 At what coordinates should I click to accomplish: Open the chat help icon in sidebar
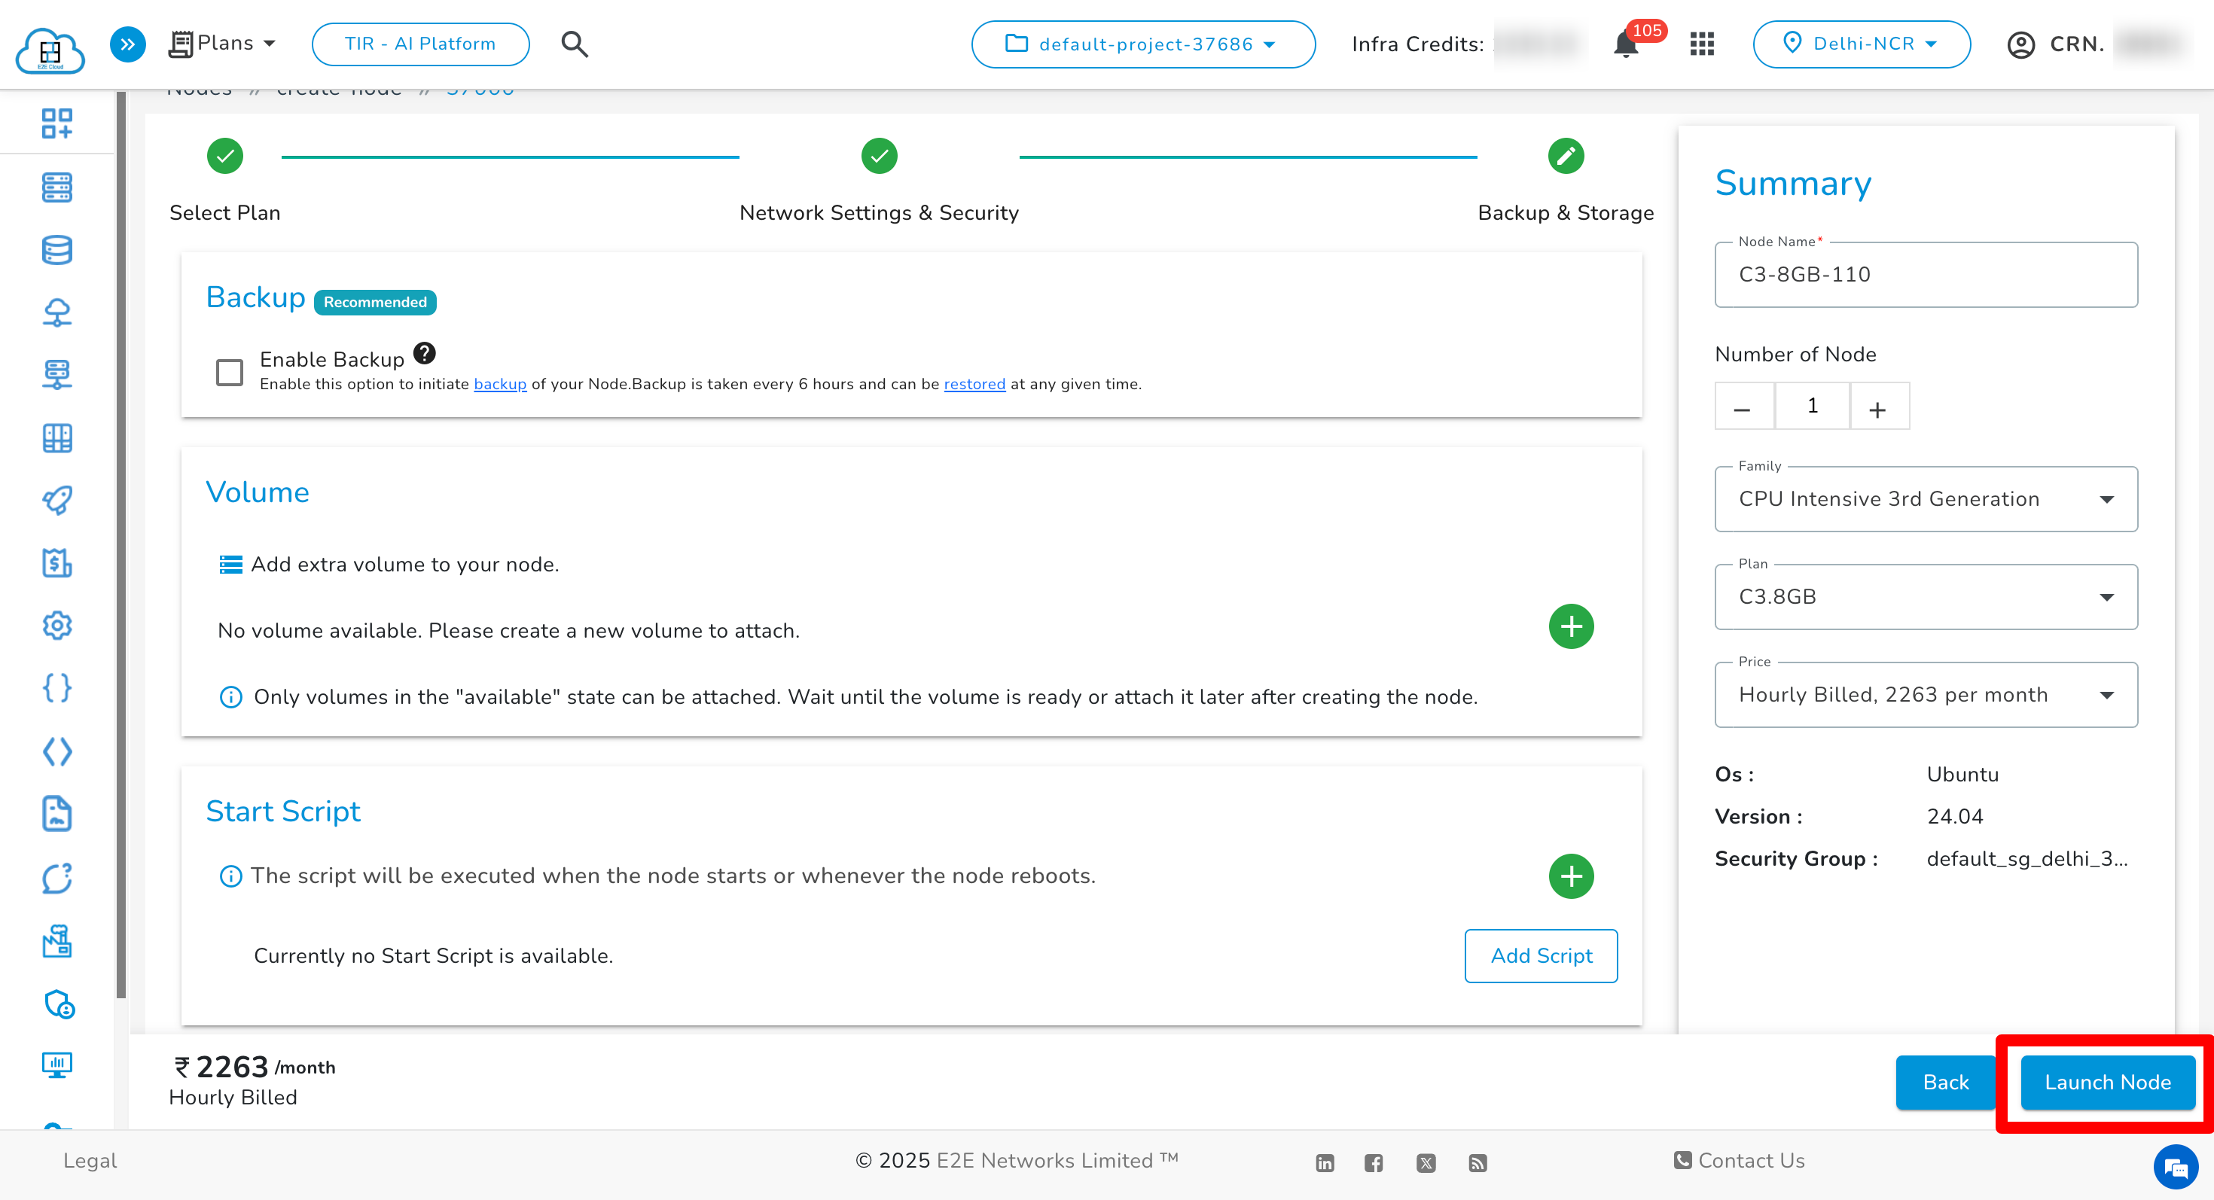(x=56, y=878)
